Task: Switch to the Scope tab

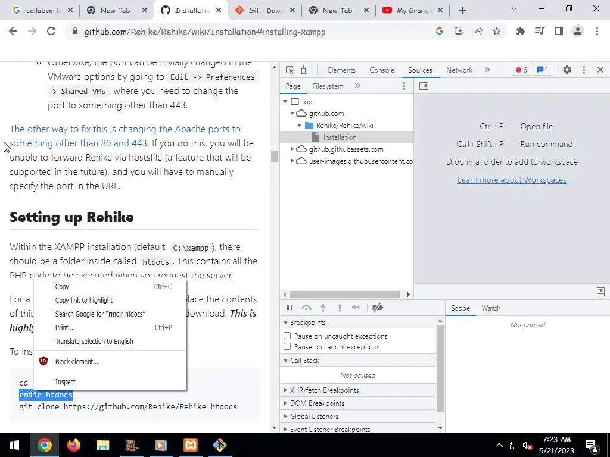Action: point(460,308)
